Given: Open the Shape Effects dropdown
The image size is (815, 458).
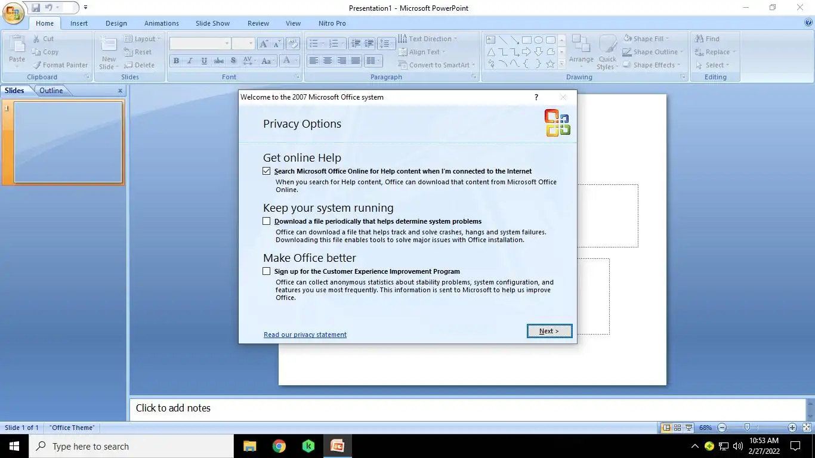Looking at the screenshot, I should point(651,65).
